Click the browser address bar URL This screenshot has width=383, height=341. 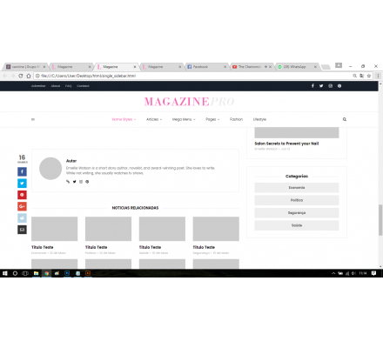(88, 76)
